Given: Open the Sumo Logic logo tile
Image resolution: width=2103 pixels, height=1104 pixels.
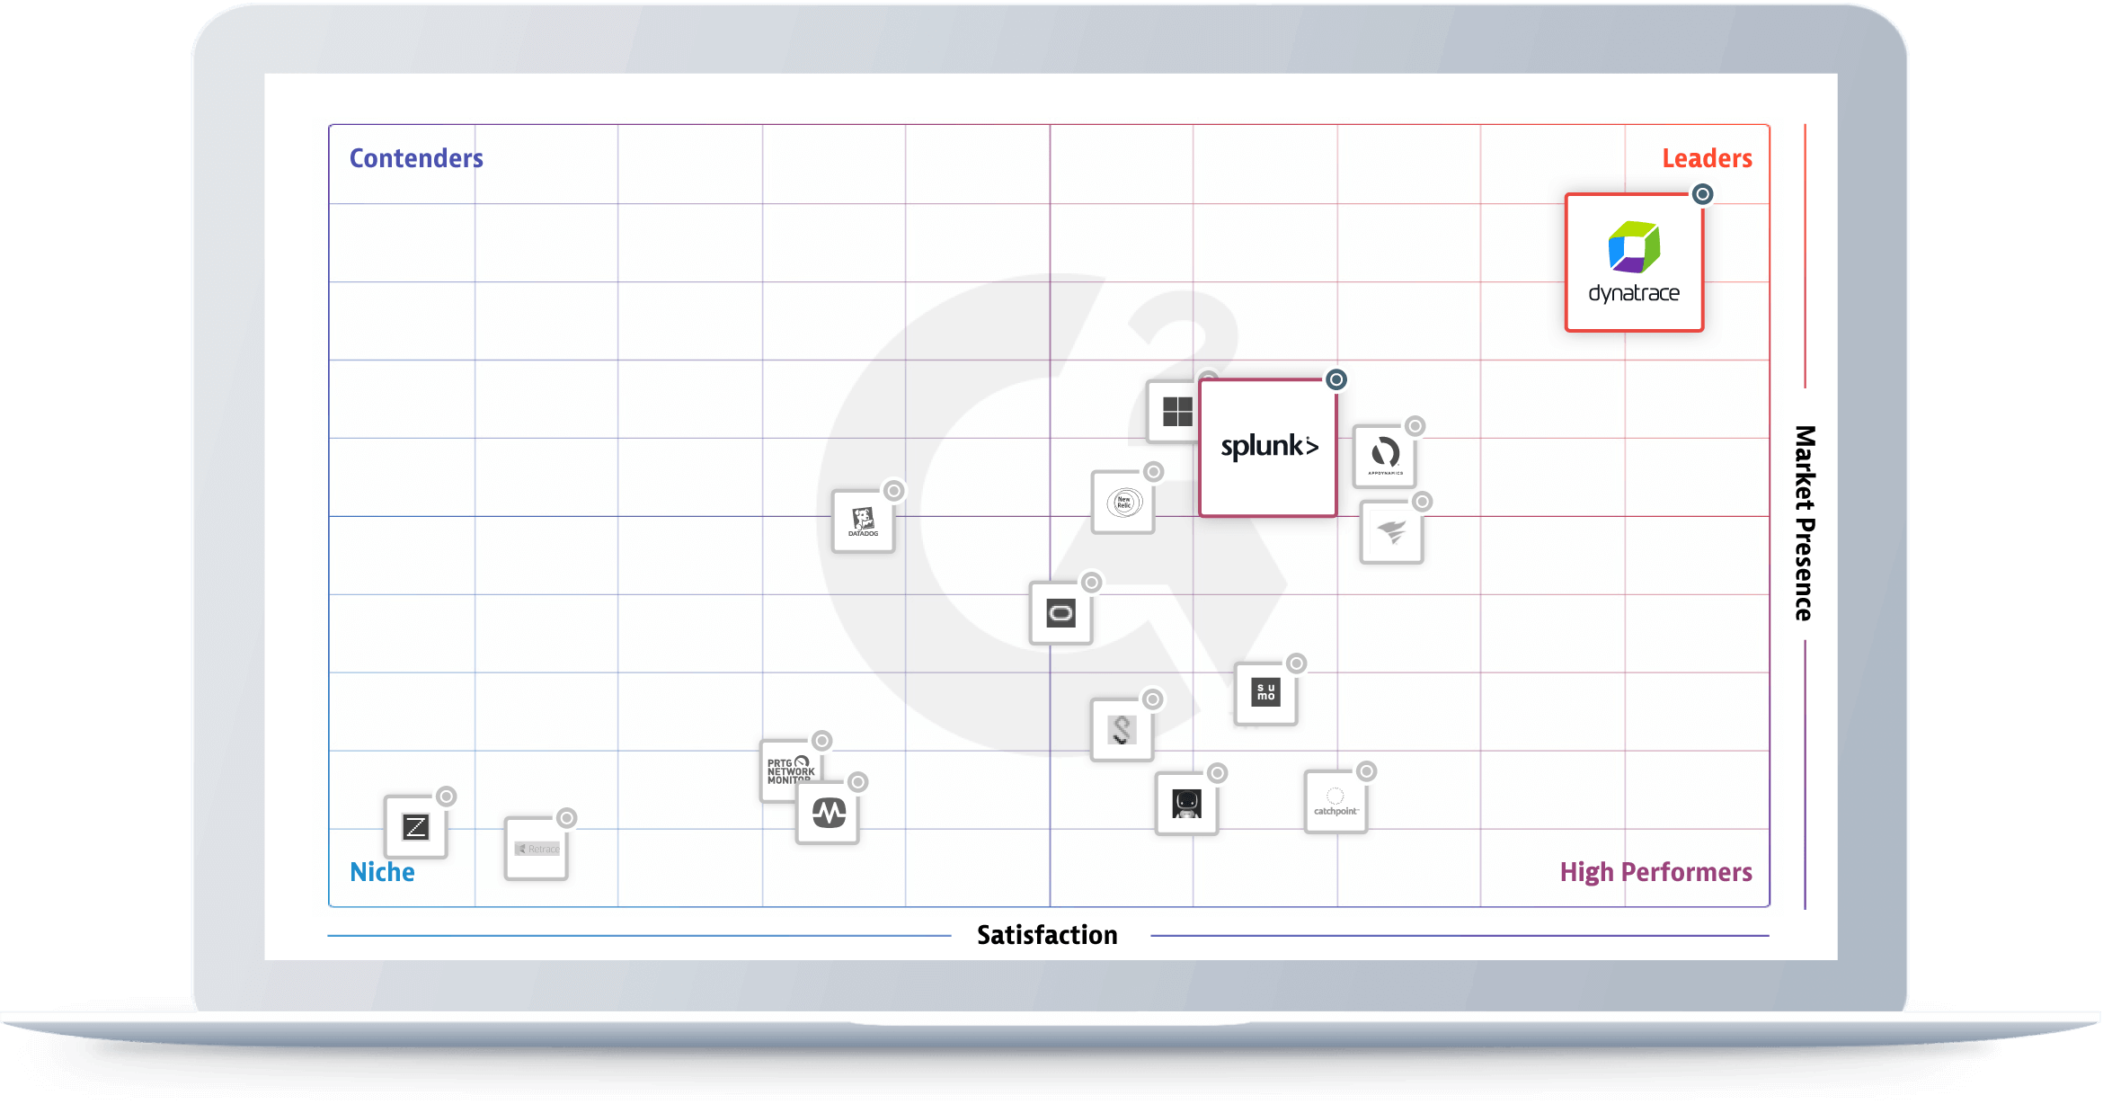Looking at the screenshot, I should (1265, 694).
